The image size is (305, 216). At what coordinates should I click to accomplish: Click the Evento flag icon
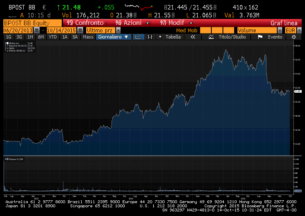[260, 37]
